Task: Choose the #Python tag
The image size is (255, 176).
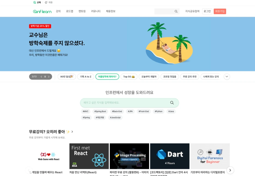Action: (x=159, y=111)
